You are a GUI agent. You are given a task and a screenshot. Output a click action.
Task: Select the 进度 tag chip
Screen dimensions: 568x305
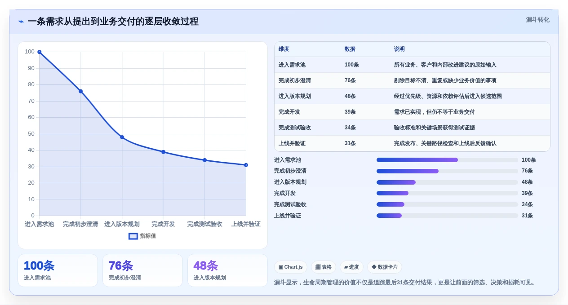tap(351, 267)
